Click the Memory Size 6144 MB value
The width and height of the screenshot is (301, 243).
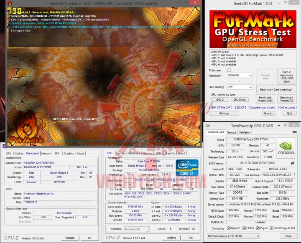coord(237,198)
